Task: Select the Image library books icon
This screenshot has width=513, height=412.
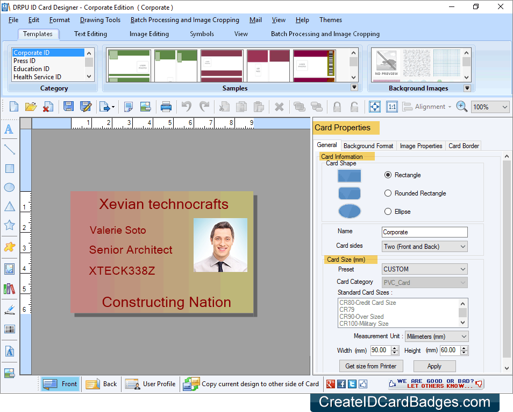Action: 9,289
